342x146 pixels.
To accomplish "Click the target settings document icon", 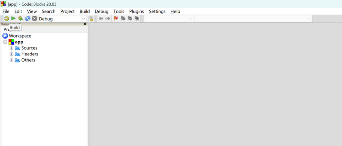I will (x=90, y=18).
